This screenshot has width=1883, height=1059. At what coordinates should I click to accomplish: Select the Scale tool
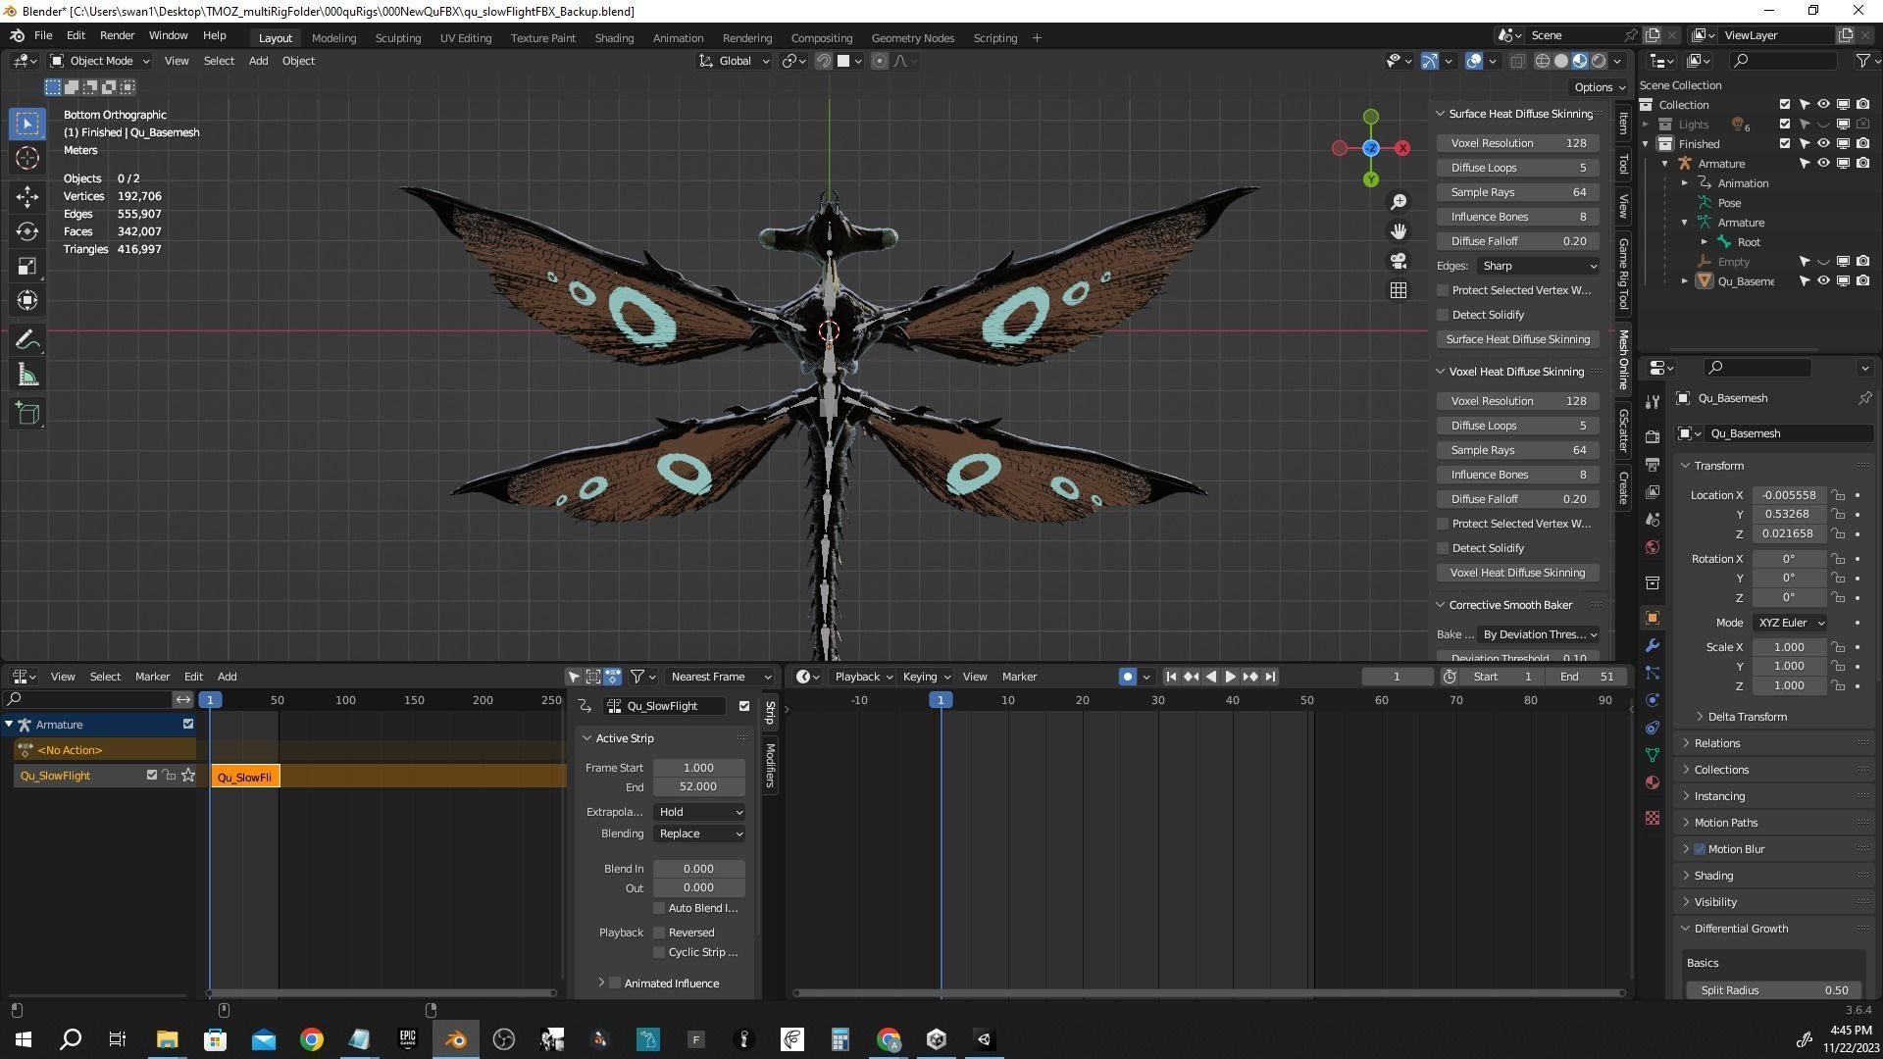click(x=27, y=266)
